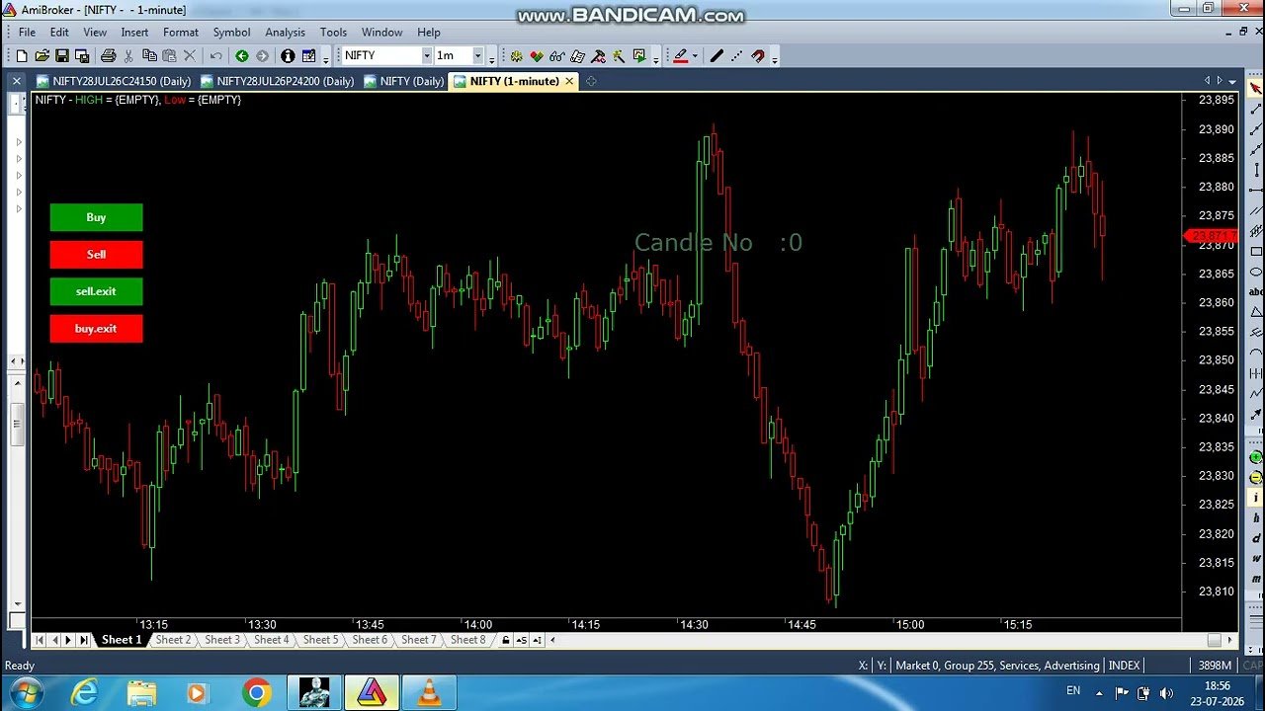1265x711 pixels.
Task: Click the Windows Start button
Action: pos(25,692)
